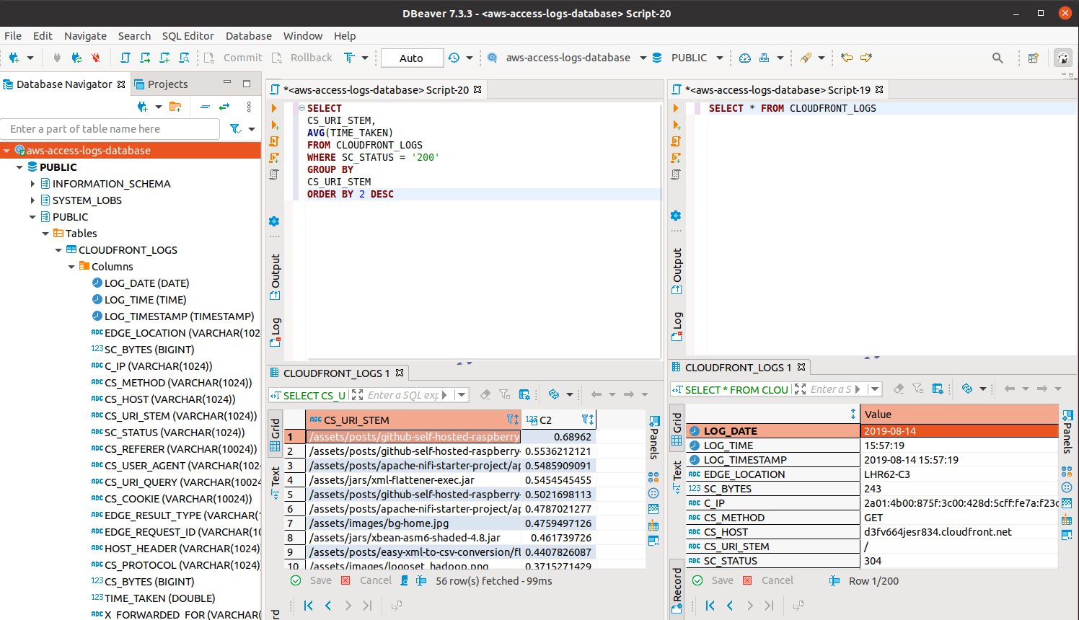
Task: Expand the INFORMATION_SCHEMA node
Action: [32, 184]
